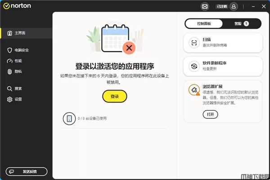The width and height of the screenshot is (270, 180).
Task: Go to 主界面 home in sidebar
Action: [26, 33]
